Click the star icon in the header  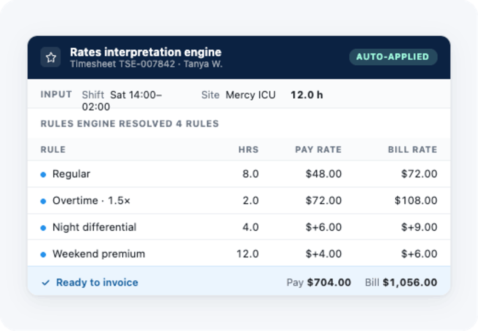point(51,57)
